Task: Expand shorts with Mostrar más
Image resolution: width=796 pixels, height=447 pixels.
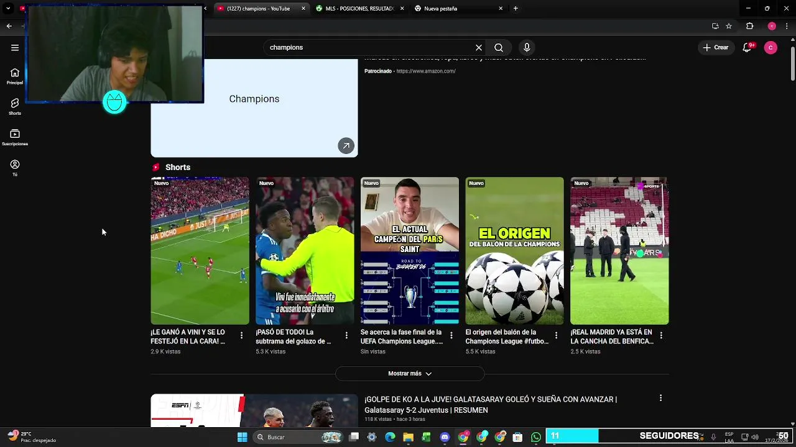Action: click(410, 374)
